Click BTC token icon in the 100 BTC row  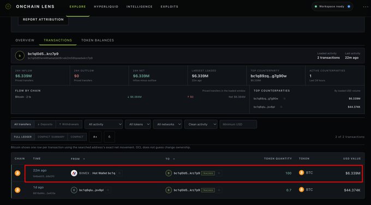301,173
